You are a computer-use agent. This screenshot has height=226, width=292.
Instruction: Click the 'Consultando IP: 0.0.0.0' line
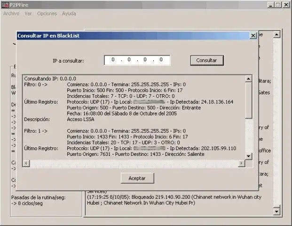point(50,79)
